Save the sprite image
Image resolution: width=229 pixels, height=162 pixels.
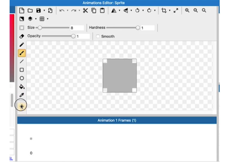38,10
